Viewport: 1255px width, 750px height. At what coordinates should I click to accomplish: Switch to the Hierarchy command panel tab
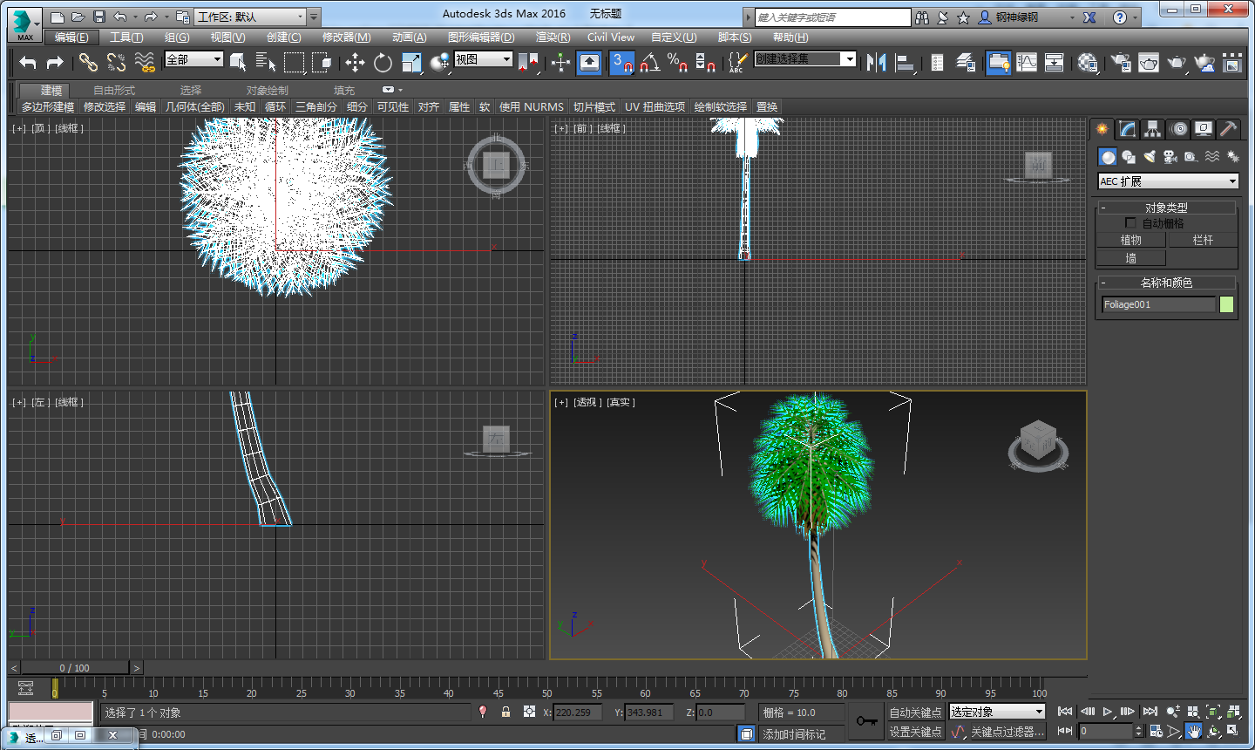pos(1153,129)
